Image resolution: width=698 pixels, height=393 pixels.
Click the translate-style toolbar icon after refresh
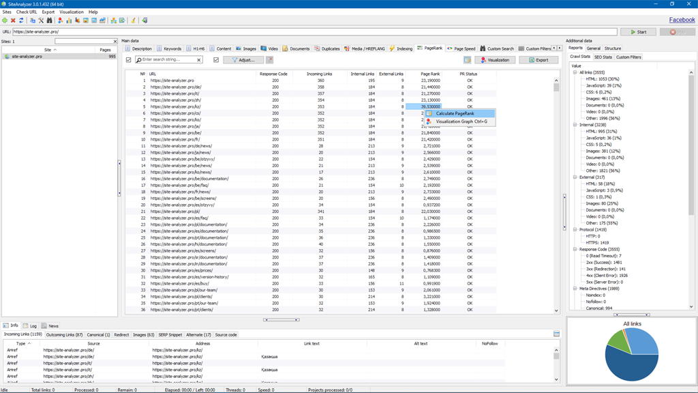click(33, 20)
